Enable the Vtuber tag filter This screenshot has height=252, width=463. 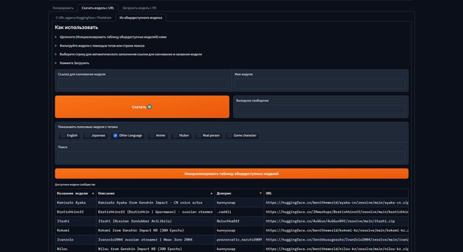pos(174,135)
